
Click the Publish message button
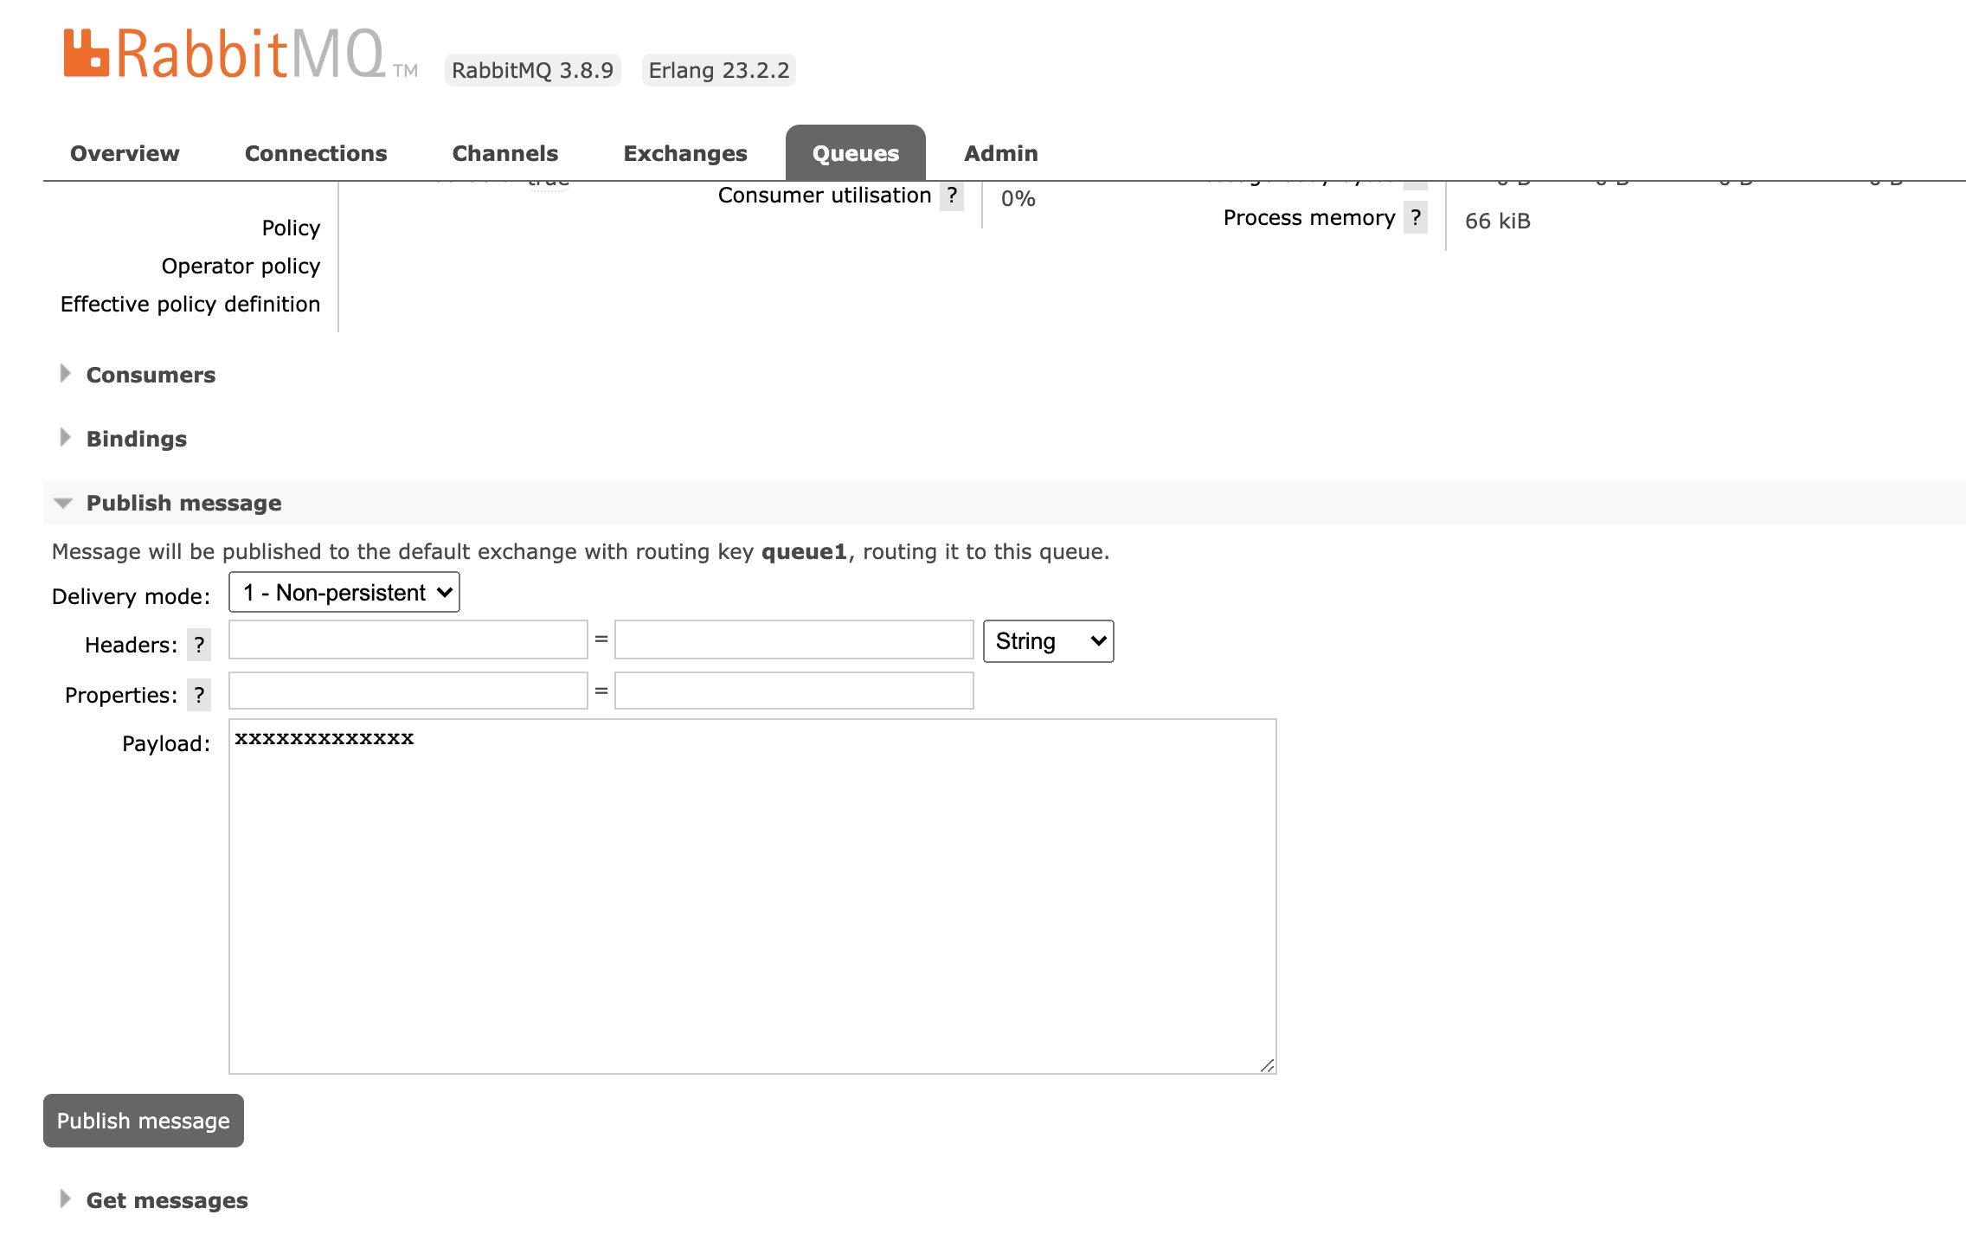pos(144,1121)
